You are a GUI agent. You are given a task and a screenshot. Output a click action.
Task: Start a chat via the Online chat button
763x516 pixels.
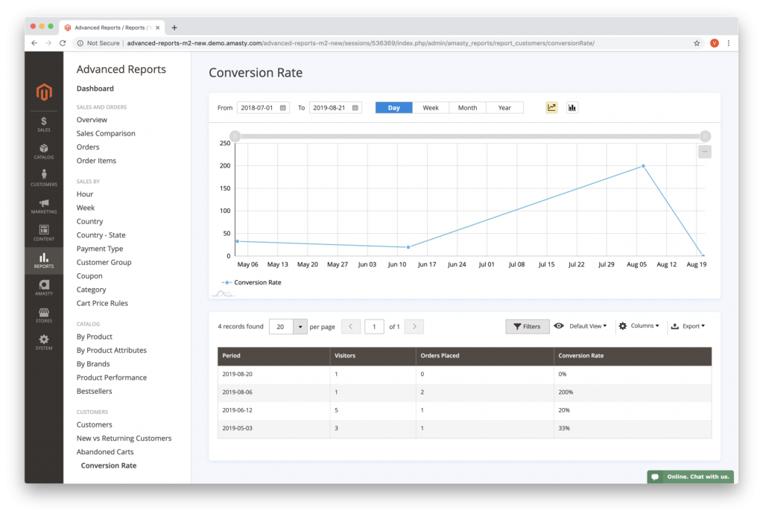689,476
